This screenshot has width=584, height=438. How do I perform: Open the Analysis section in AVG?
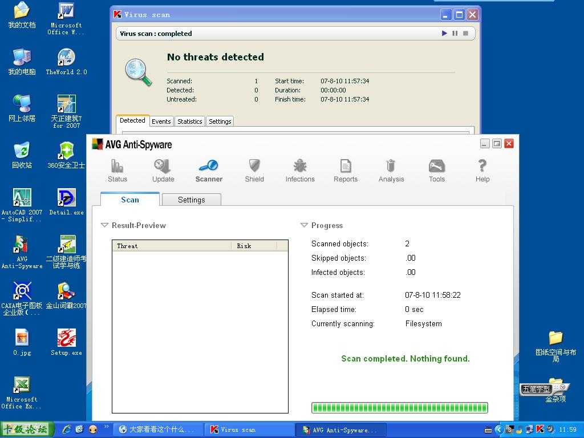point(391,171)
